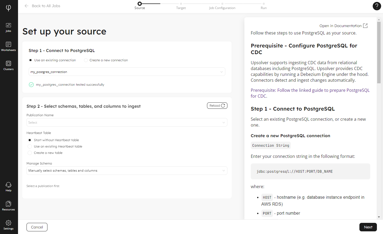Go to Clusters in the sidebar
The height and width of the screenshot is (234, 383).
point(8,66)
